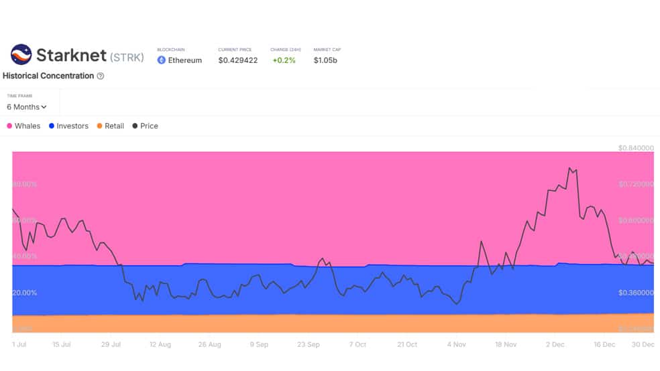Click the Ethereum blockchain icon
The height and width of the screenshot is (371, 660).
[x=161, y=60]
